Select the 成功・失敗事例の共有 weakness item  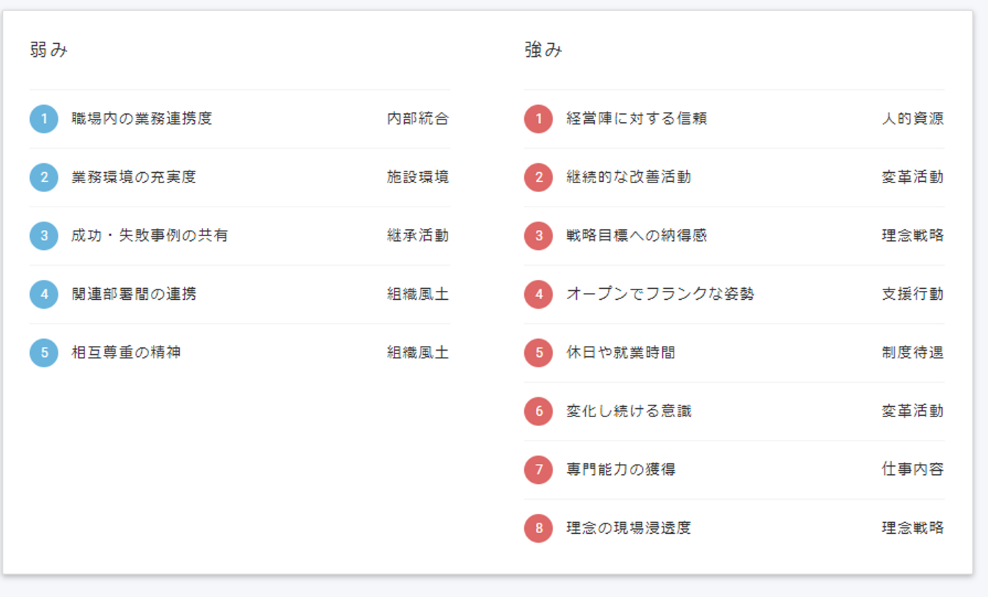click(x=150, y=236)
